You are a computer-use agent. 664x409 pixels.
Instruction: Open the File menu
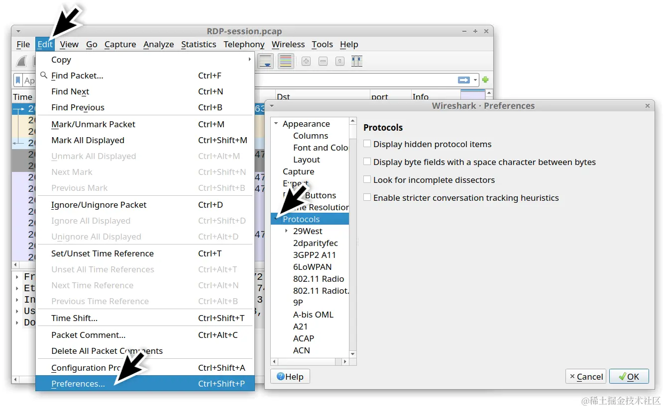(x=23, y=44)
